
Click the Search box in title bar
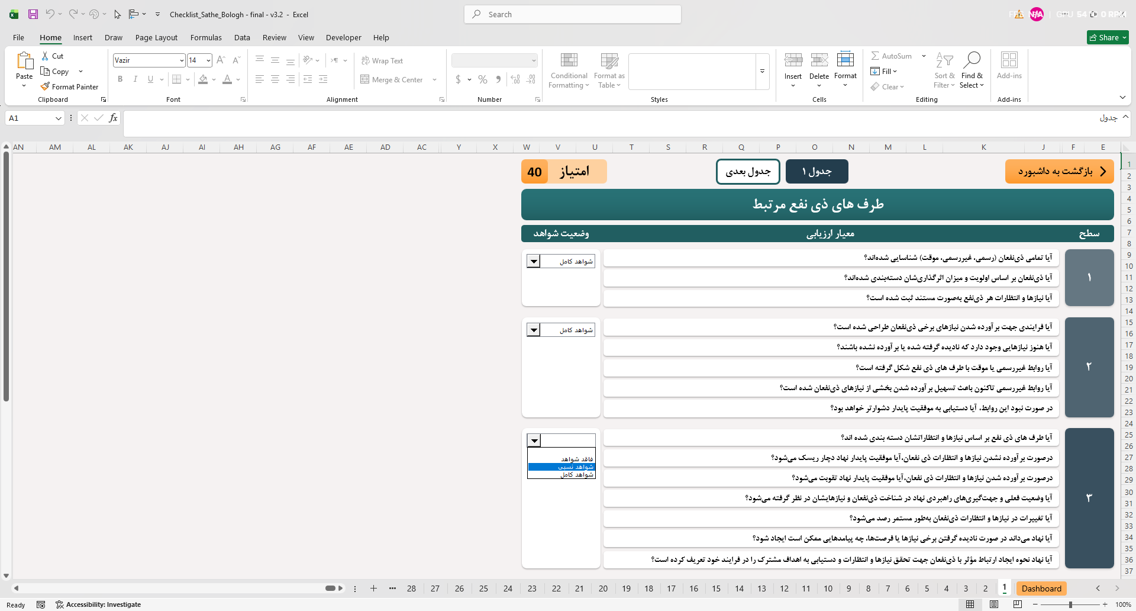pos(573,14)
